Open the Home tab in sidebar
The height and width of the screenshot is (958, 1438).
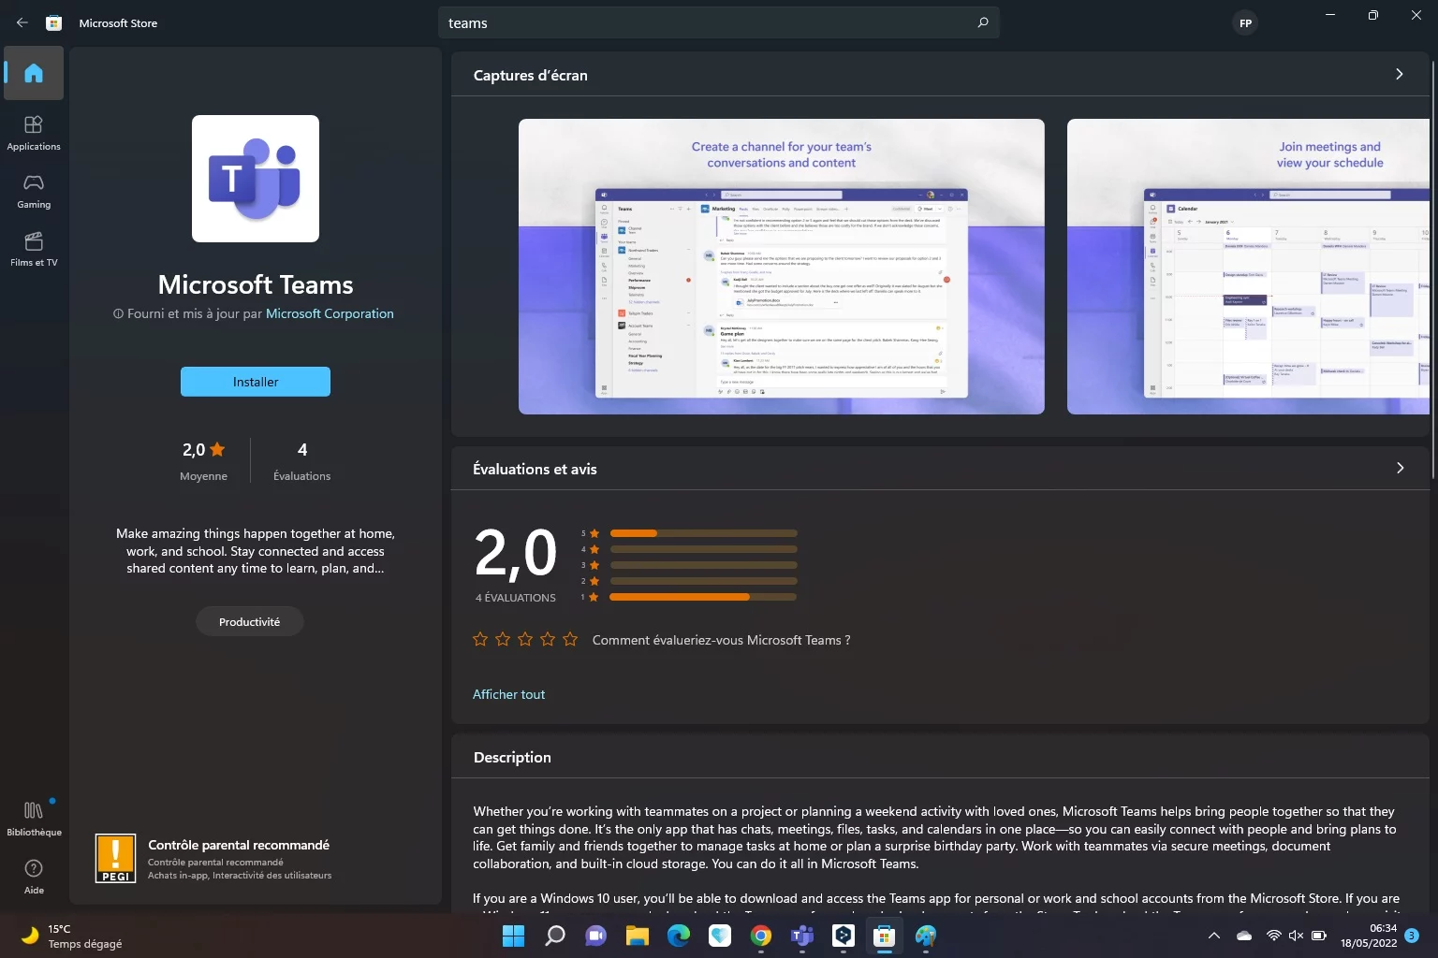(x=34, y=73)
